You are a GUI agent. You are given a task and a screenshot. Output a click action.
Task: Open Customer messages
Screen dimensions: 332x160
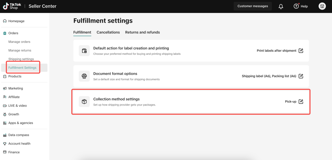252,6
